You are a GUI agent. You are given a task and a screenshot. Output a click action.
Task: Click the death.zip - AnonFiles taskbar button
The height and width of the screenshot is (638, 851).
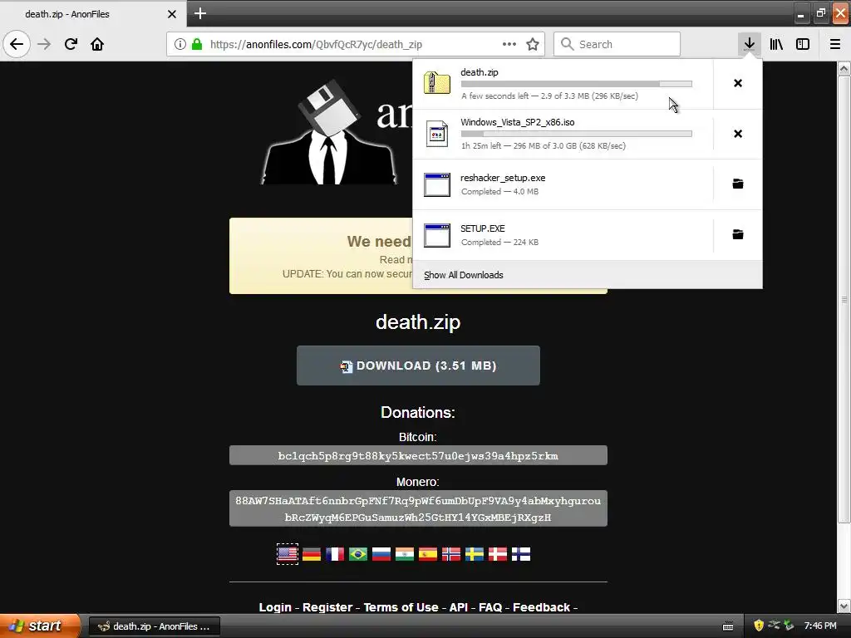[154, 626]
